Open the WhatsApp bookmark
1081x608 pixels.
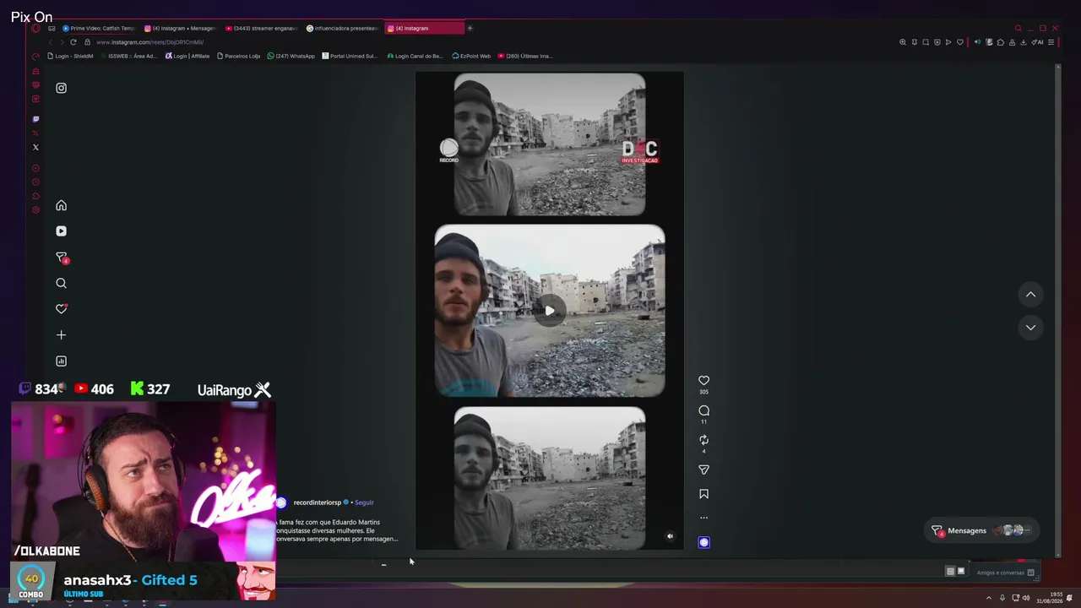pyautogui.click(x=291, y=56)
